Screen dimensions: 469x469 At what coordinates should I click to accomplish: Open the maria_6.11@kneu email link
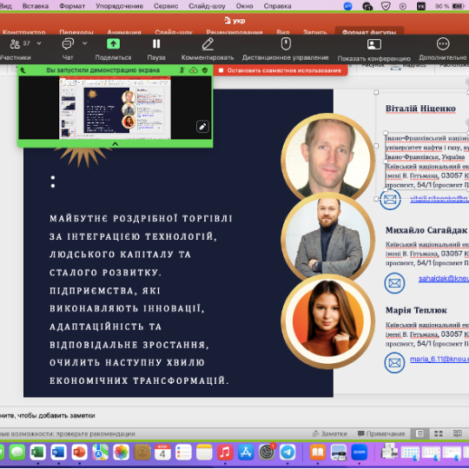[x=439, y=359]
